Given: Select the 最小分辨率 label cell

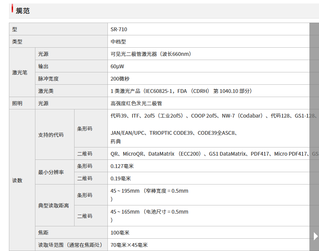Looking at the screenshot, I should pos(51,172).
